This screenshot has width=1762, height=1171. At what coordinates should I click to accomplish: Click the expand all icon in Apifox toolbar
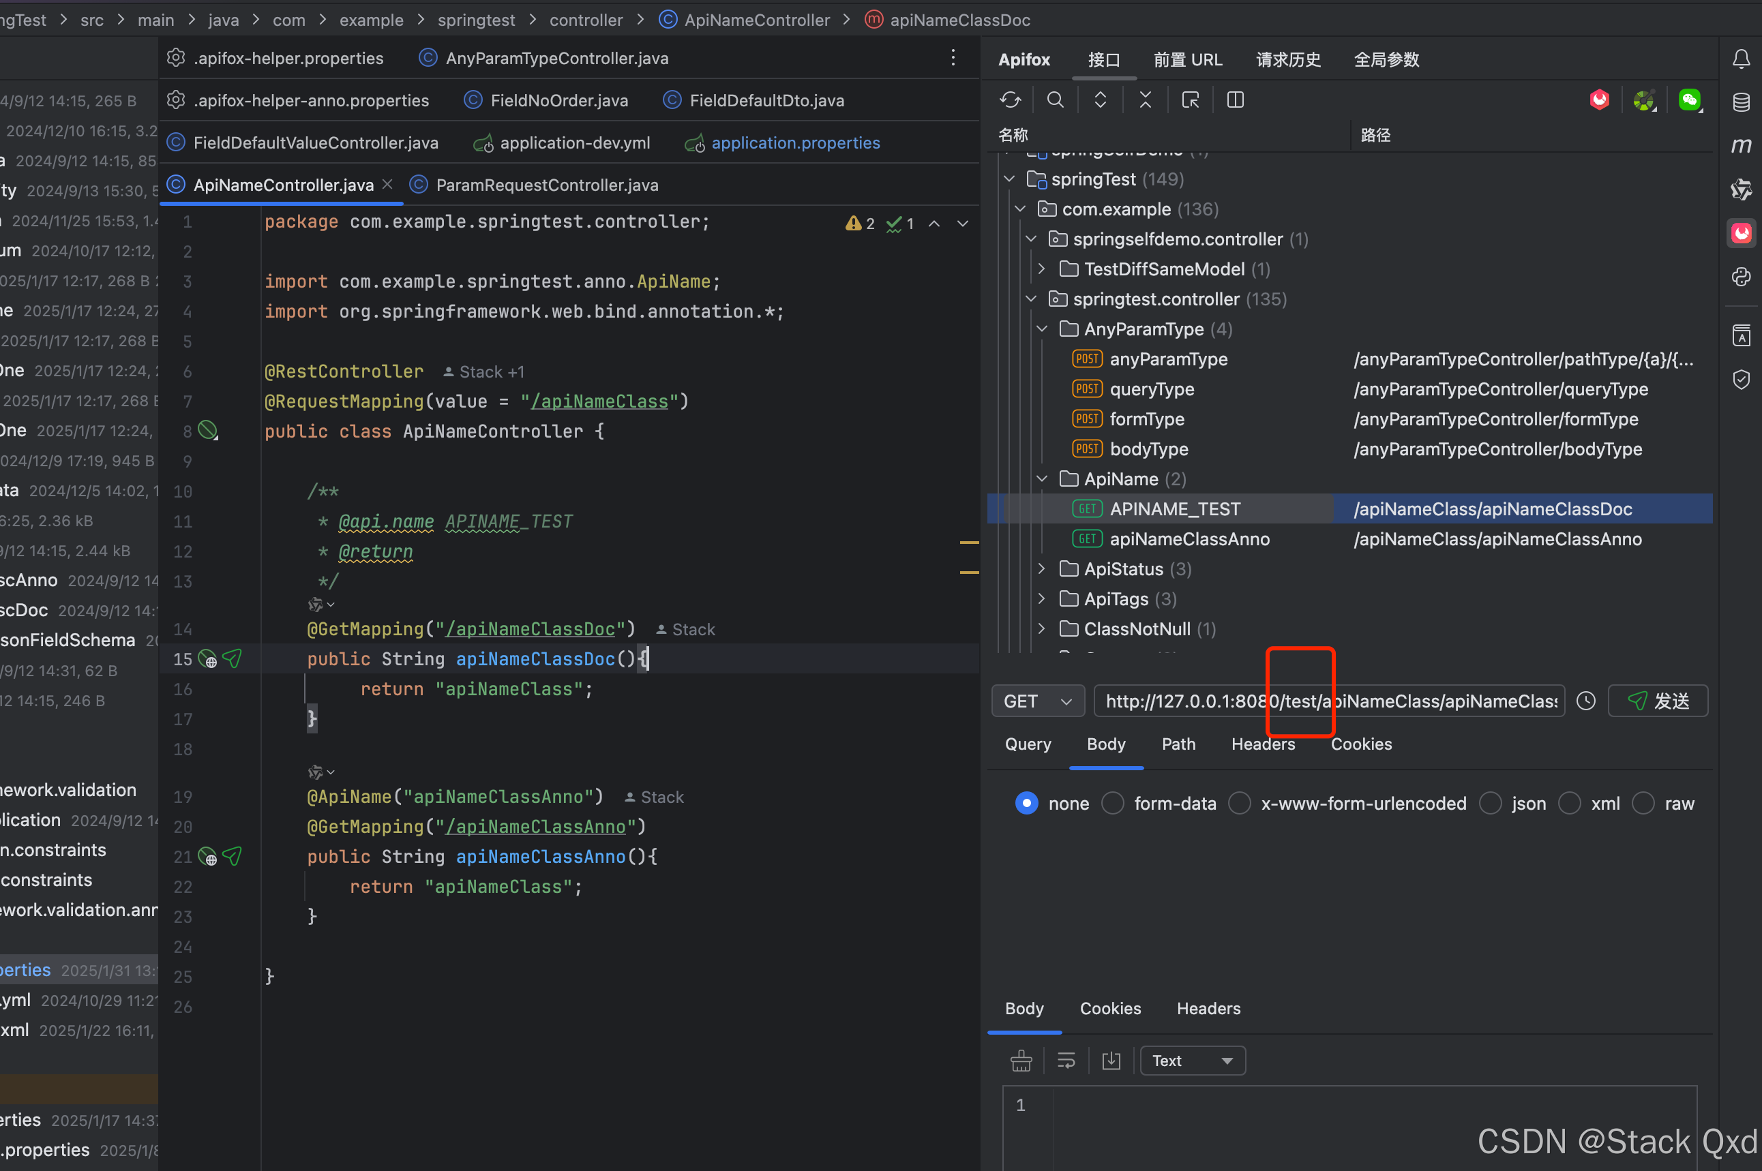point(1099,100)
